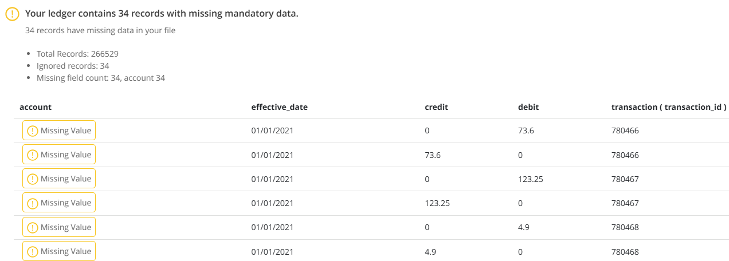The width and height of the screenshot is (729, 261).
Task: Select first row transaction id 780466
Action: [625, 130]
